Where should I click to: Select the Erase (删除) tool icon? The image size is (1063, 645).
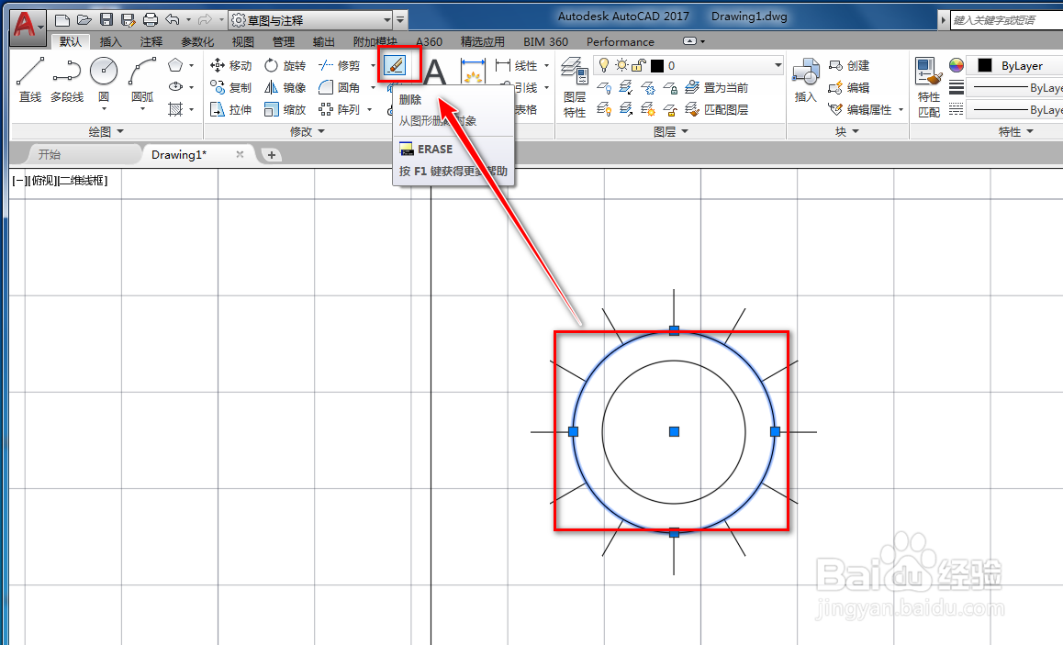pyautogui.click(x=395, y=65)
